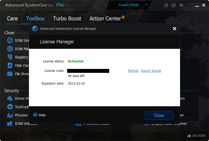Click the SysExplorer plus icon
Screen dimensions: 209x141
point(10,107)
